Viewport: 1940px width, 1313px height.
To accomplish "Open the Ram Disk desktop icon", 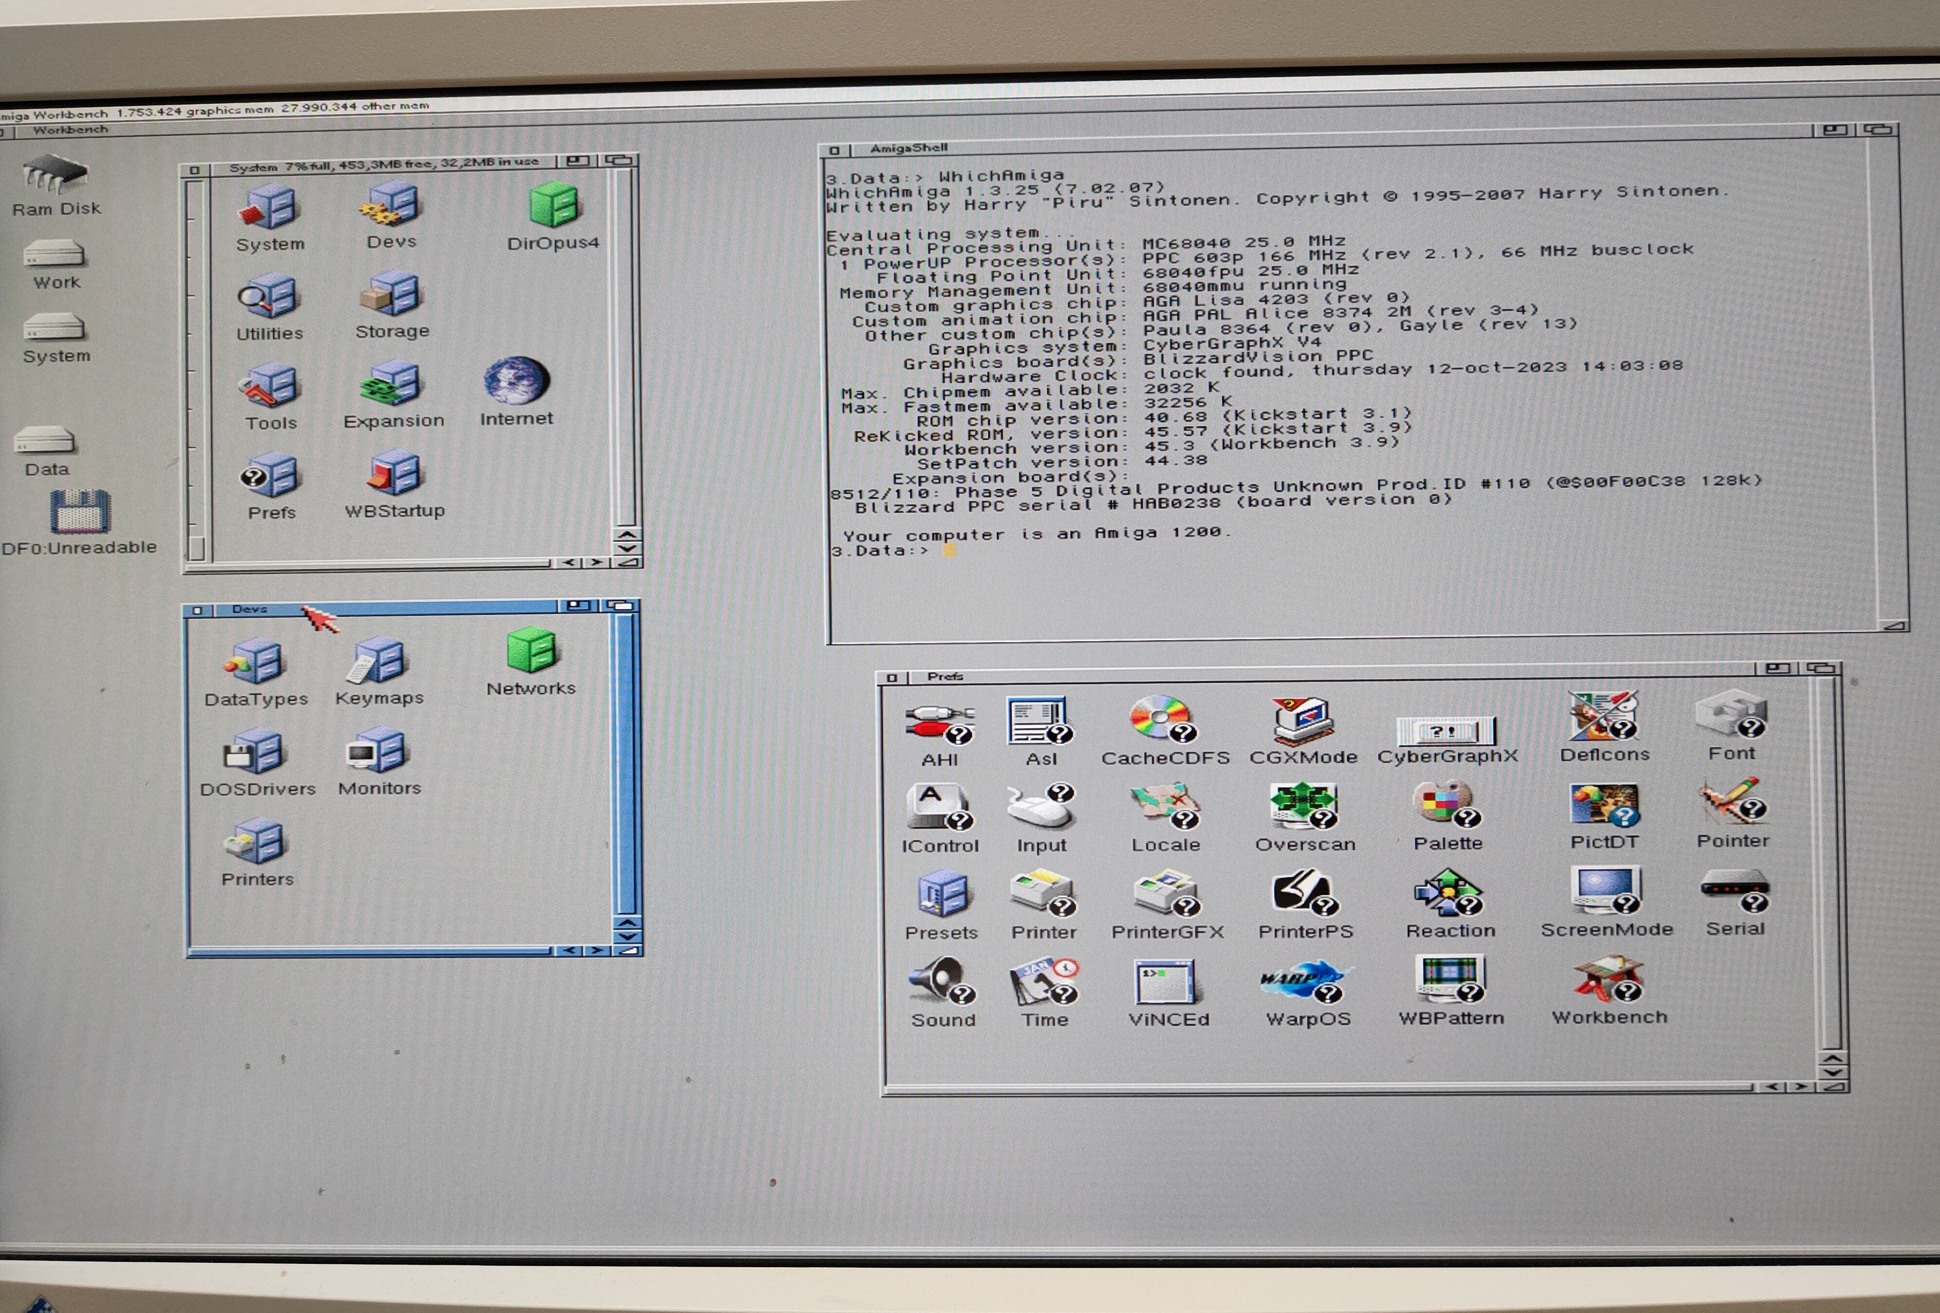I will 55,174.
